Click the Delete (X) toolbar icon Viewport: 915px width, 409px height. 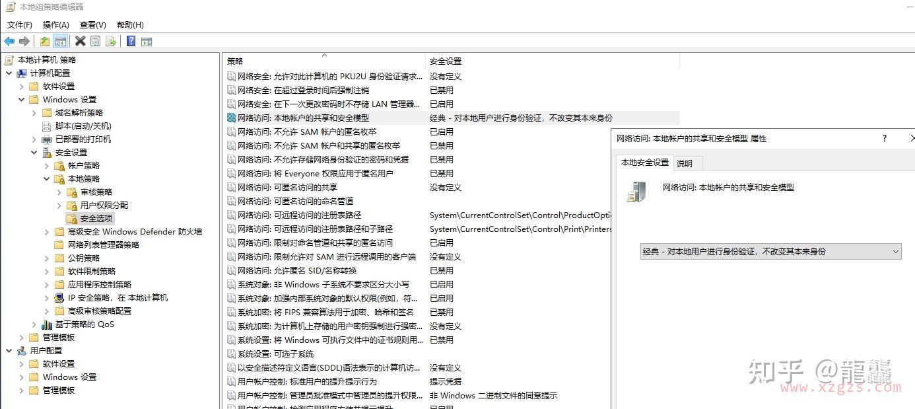pyautogui.click(x=80, y=41)
